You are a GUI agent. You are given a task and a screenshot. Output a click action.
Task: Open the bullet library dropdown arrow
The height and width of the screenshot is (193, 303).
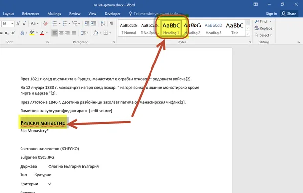pos(60,24)
